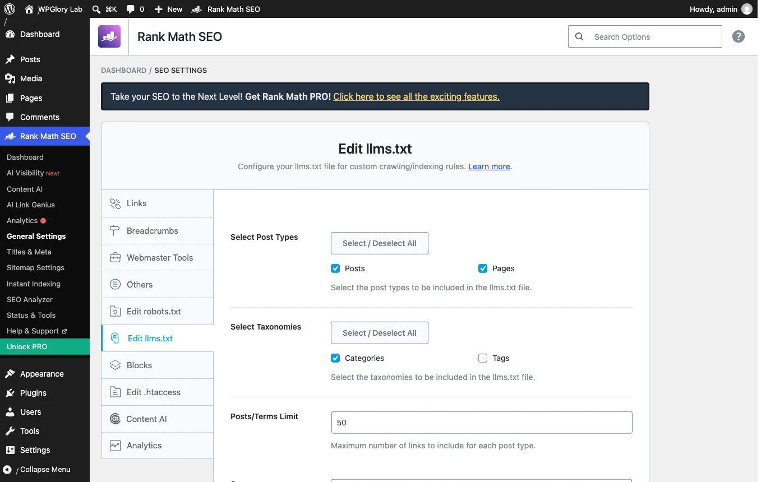The image size is (766, 482).
Task: Click the Users person icon
Action: coord(10,412)
